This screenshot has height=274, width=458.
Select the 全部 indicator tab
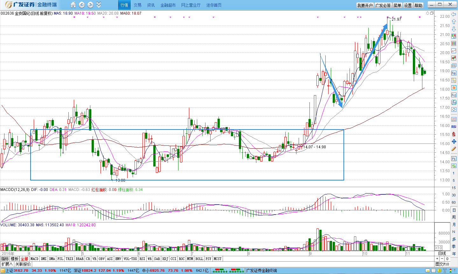click(x=24, y=259)
